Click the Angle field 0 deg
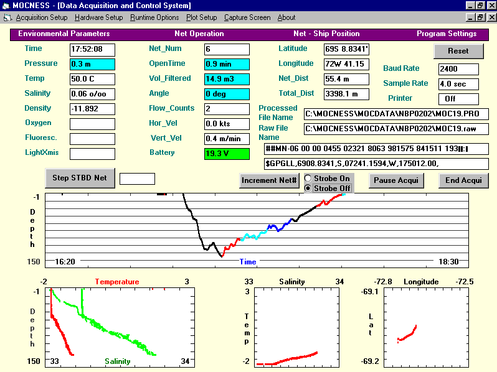This screenshot has height=372, width=497. [x=227, y=94]
